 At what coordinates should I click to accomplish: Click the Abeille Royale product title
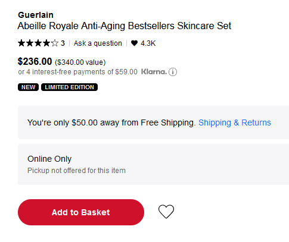(x=125, y=26)
